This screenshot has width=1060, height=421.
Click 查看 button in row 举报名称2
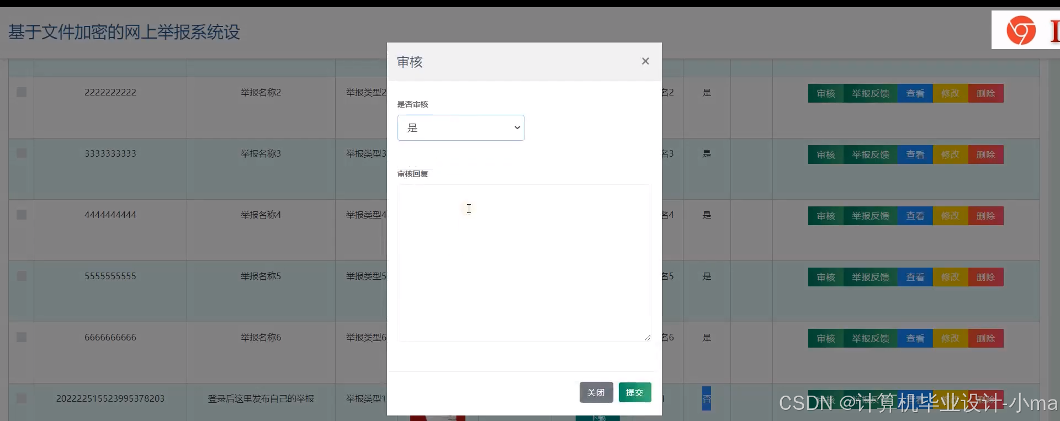915,94
